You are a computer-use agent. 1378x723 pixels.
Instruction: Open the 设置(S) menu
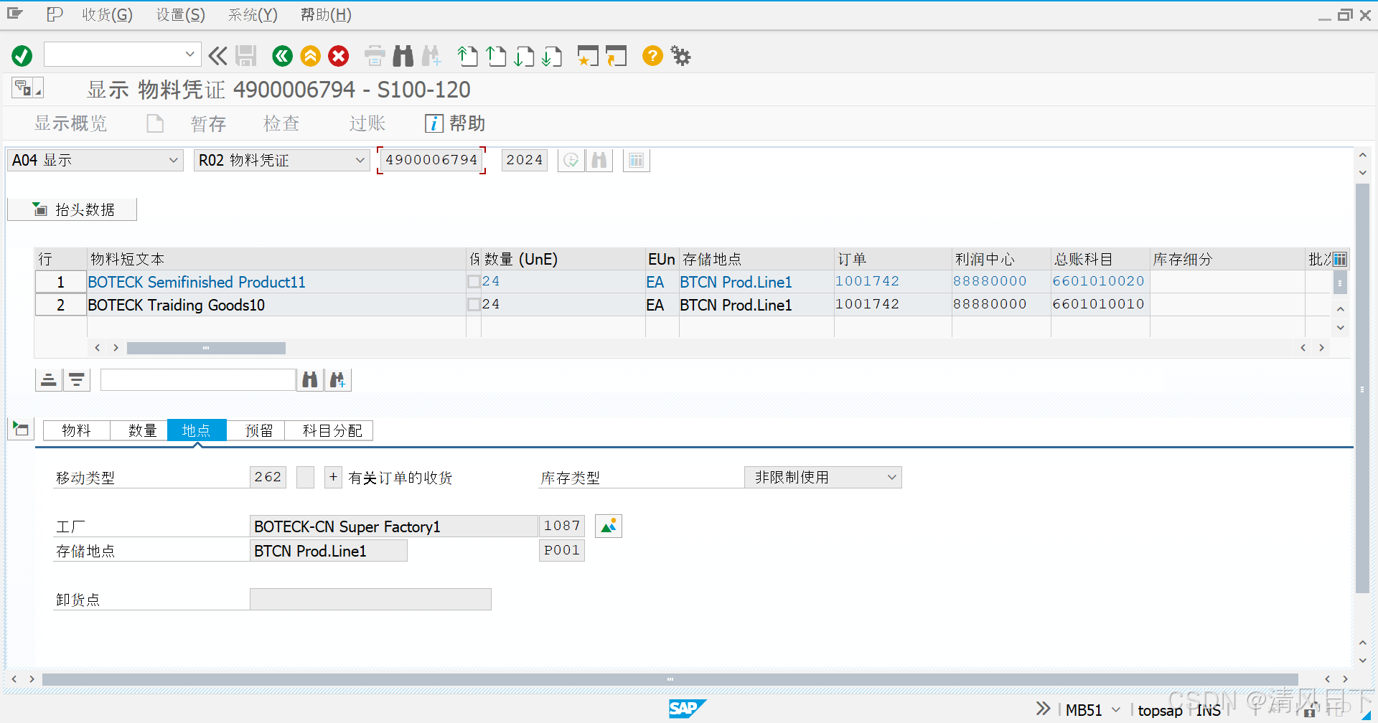pyautogui.click(x=181, y=14)
